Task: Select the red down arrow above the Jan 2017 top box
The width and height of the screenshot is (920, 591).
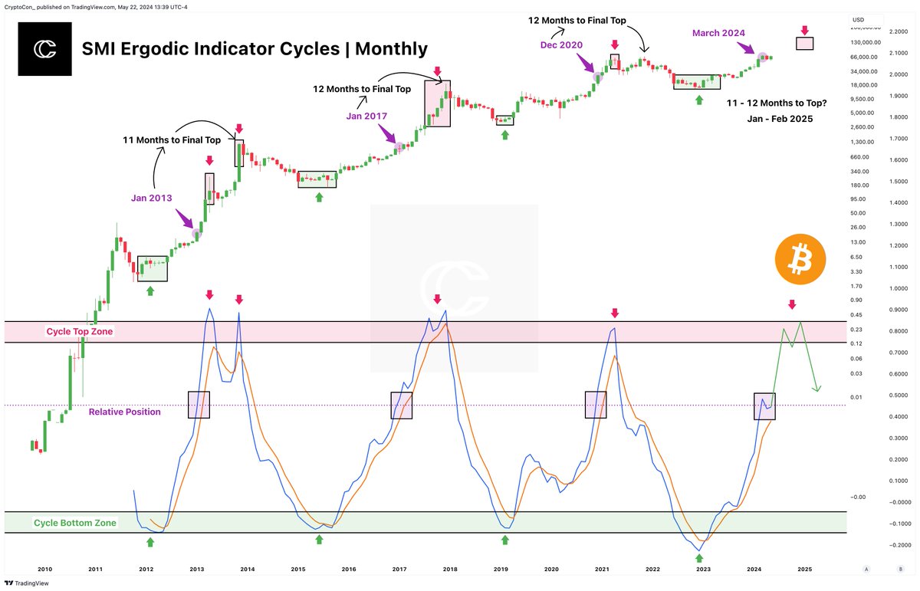Action: [x=437, y=71]
